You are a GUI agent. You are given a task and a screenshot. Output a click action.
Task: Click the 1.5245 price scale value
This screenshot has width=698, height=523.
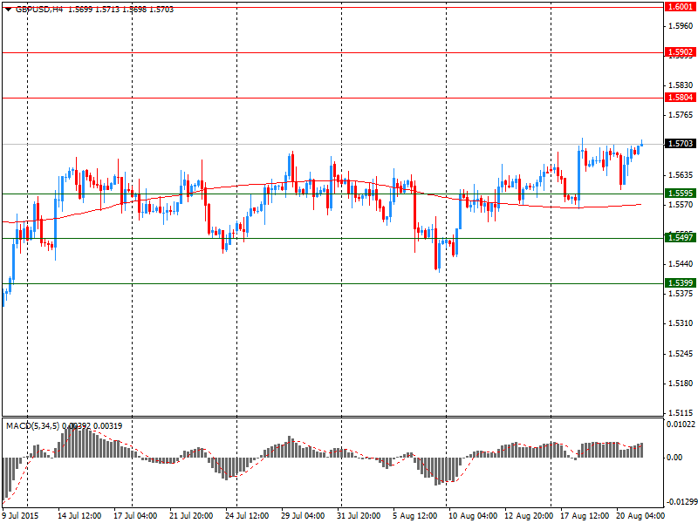681,354
